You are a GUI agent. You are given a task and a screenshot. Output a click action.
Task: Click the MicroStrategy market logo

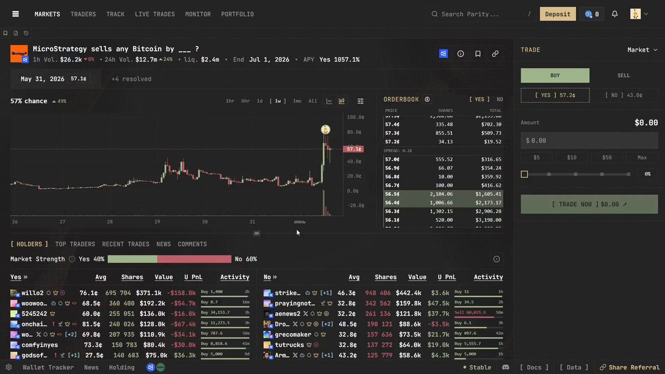coord(19,54)
